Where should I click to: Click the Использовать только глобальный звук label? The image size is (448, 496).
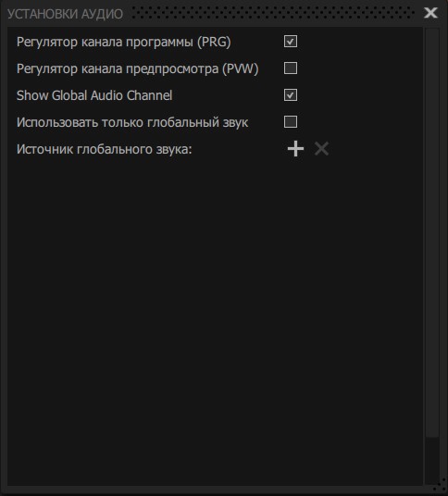point(132,123)
